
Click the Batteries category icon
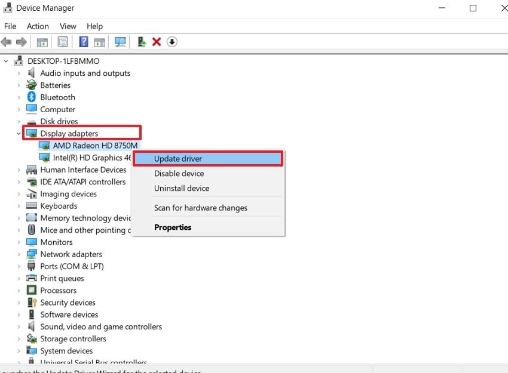32,85
